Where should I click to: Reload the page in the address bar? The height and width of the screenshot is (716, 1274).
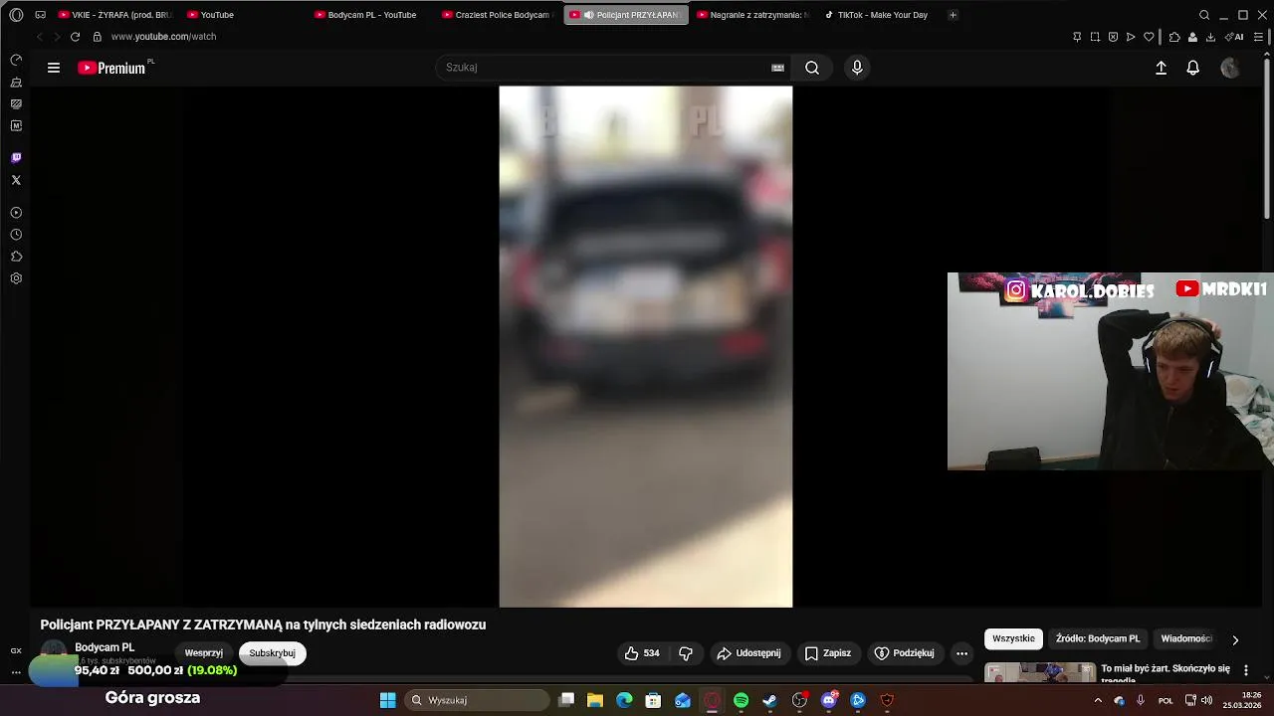pos(75,37)
